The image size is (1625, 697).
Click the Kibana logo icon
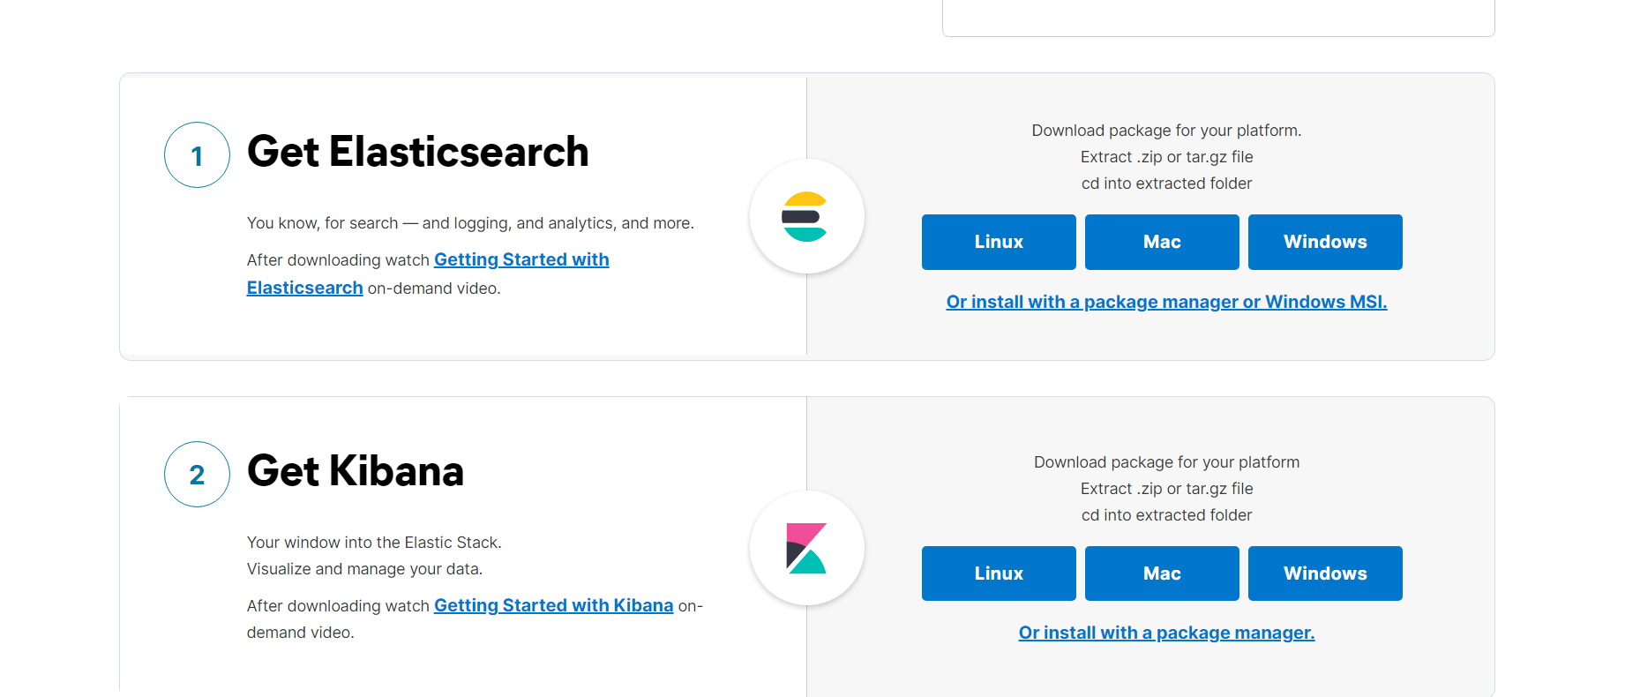pyautogui.click(x=806, y=549)
